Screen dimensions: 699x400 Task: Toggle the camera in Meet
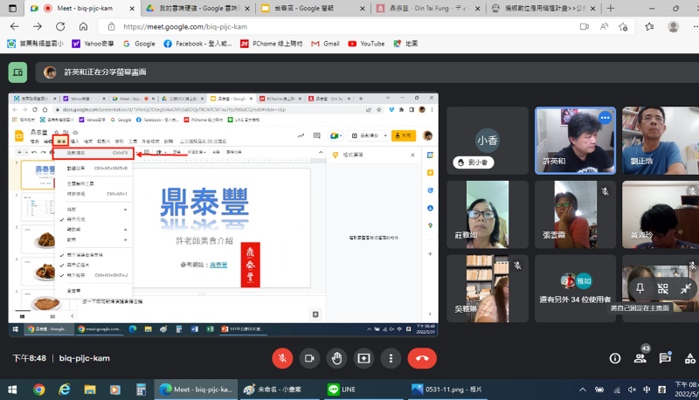(x=309, y=358)
